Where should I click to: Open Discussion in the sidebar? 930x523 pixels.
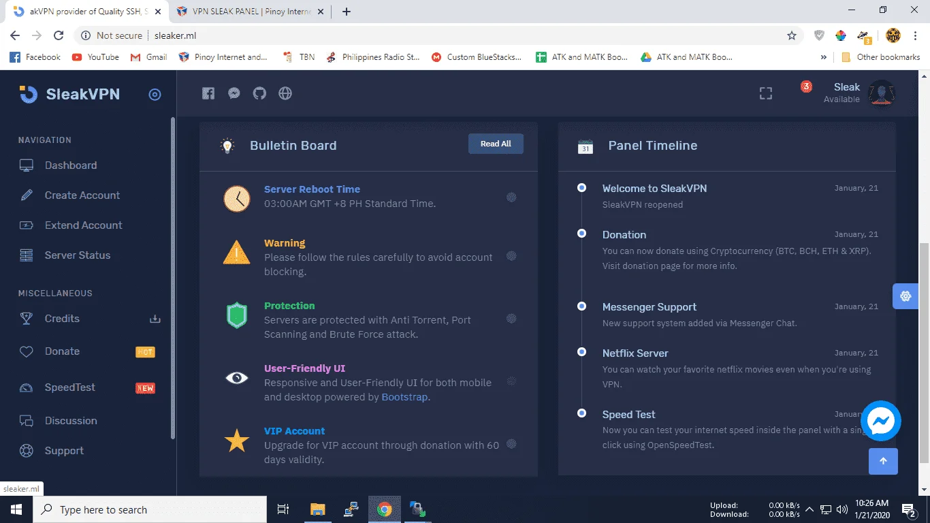pyautogui.click(x=71, y=421)
